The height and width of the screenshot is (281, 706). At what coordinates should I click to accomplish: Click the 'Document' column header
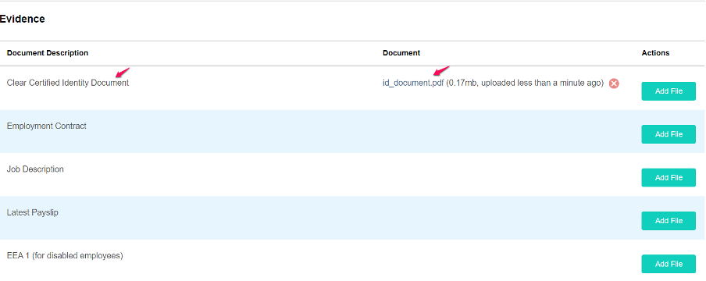point(401,53)
